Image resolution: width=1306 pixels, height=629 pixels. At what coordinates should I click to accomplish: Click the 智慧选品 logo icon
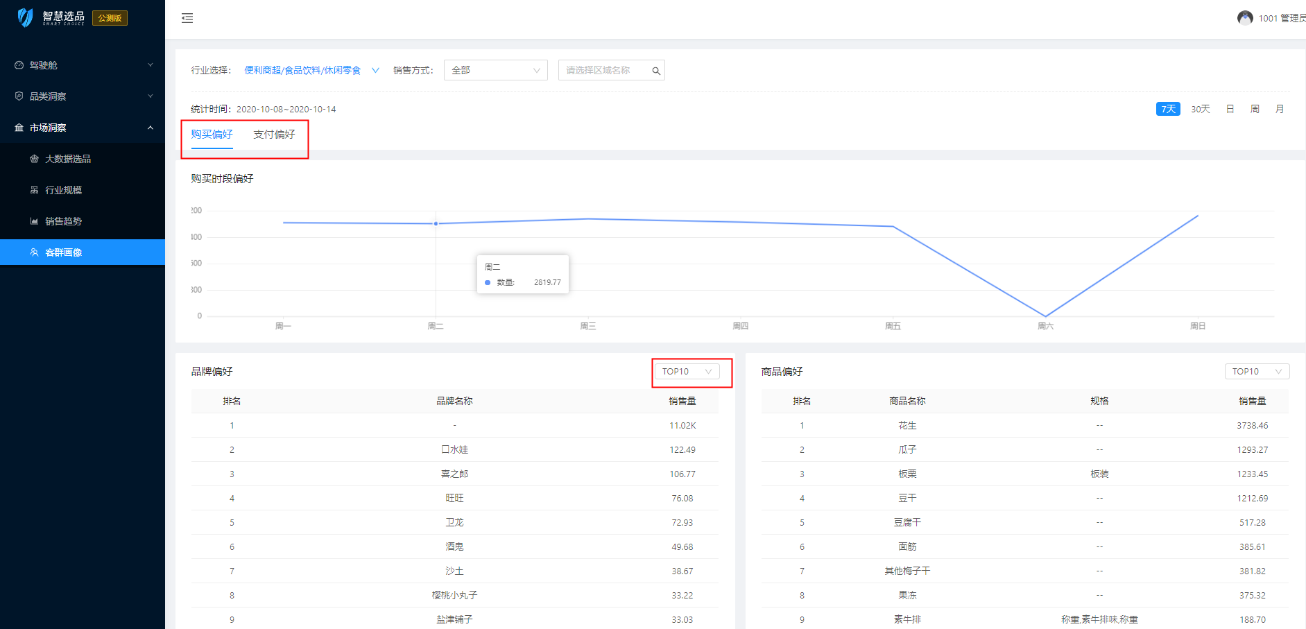[26, 17]
